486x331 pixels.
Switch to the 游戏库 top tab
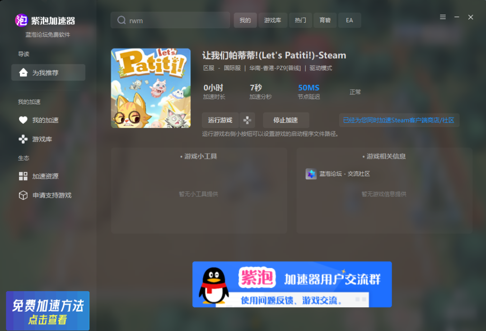[273, 20]
